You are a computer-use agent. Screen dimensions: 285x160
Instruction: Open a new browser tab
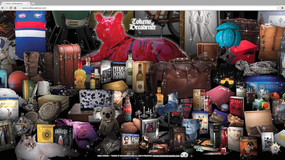(33, 3)
